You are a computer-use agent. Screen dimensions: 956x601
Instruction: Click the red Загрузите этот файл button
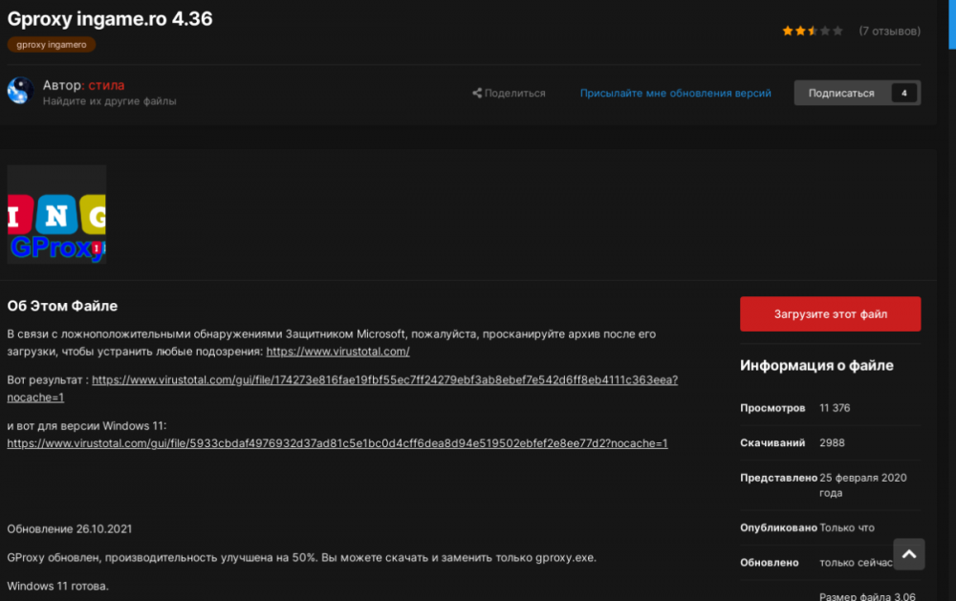pos(830,313)
